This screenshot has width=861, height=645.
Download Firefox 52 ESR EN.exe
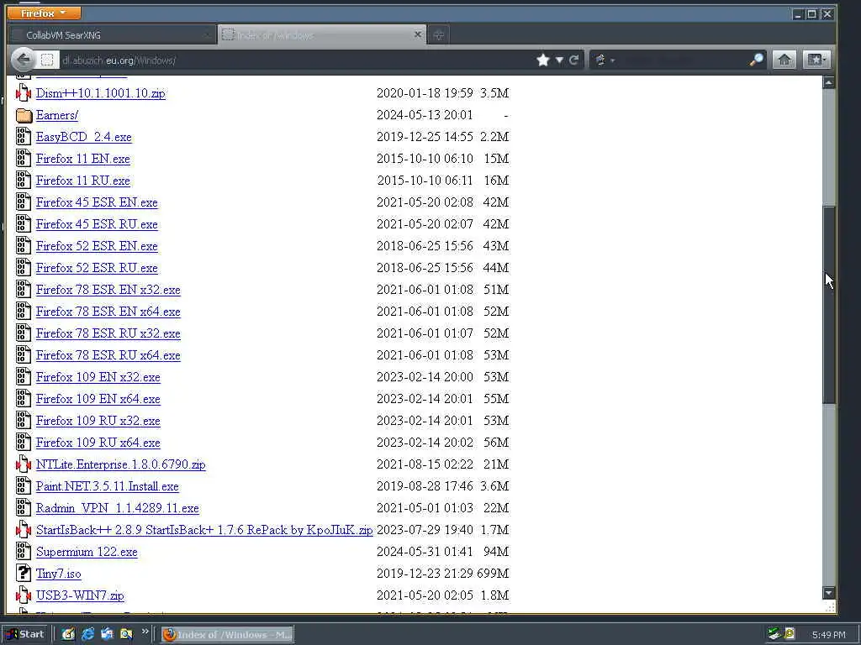(97, 246)
